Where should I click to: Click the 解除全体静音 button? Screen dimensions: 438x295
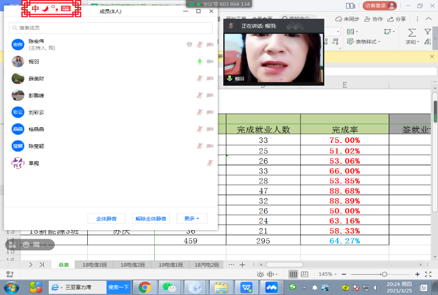[x=150, y=218]
